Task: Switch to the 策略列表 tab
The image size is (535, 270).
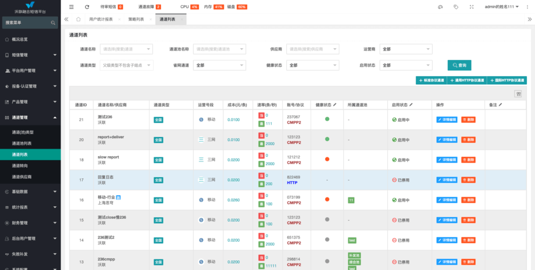Action: 136,19
